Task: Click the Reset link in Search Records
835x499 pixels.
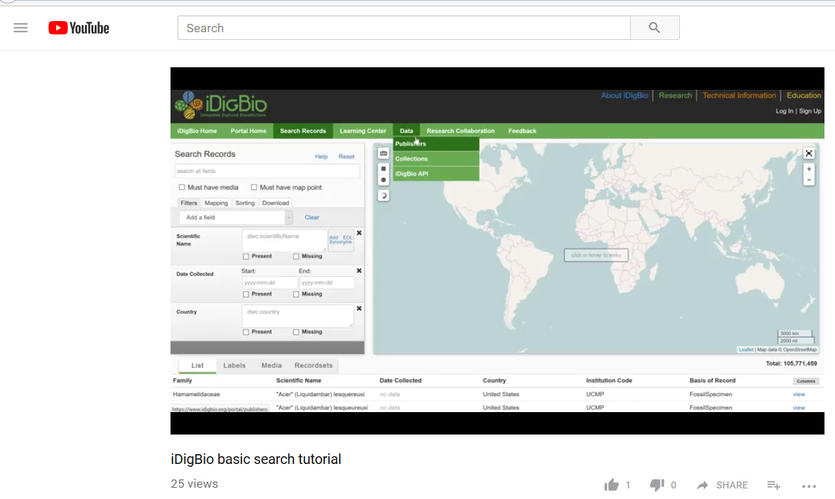Action: (346, 156)
